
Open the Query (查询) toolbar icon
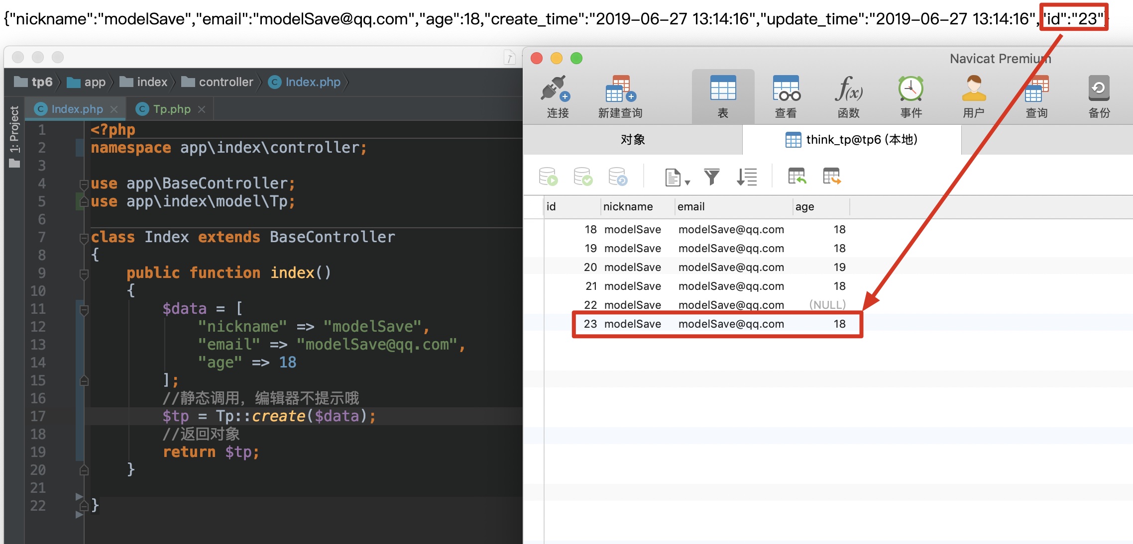click(1036, 97)
